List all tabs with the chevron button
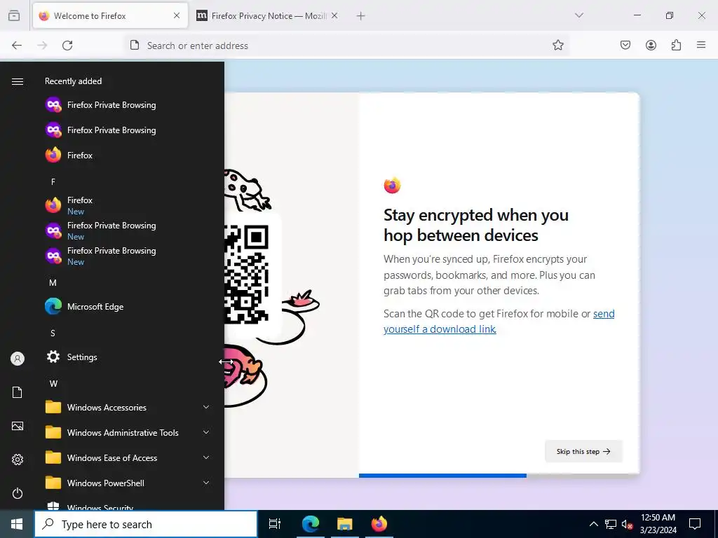This screenshot has height=538, width=718. coord(578,15)
